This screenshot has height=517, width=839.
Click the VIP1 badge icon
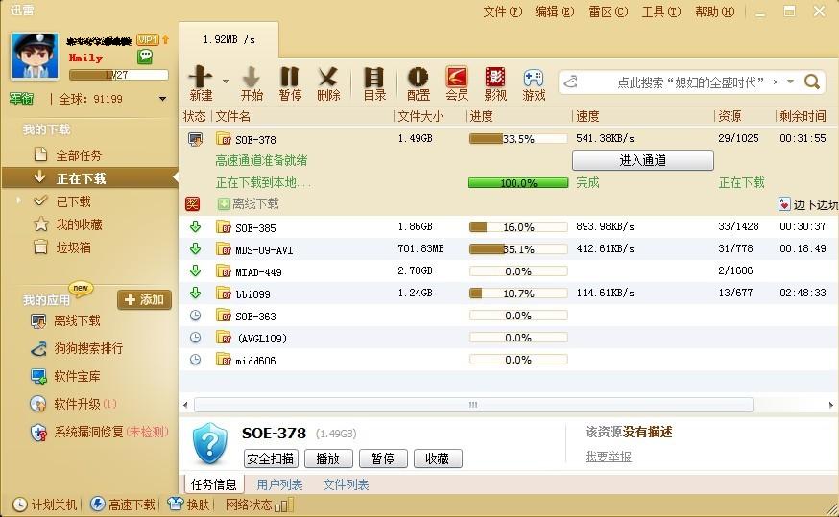point(147,39)
